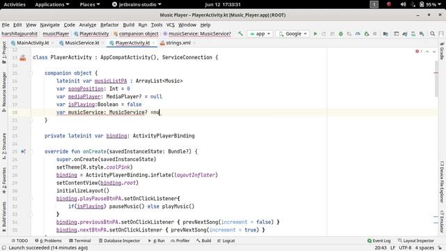Open the Problems tool window
This screenshot has width=446, height=251.
pos(48,241)
